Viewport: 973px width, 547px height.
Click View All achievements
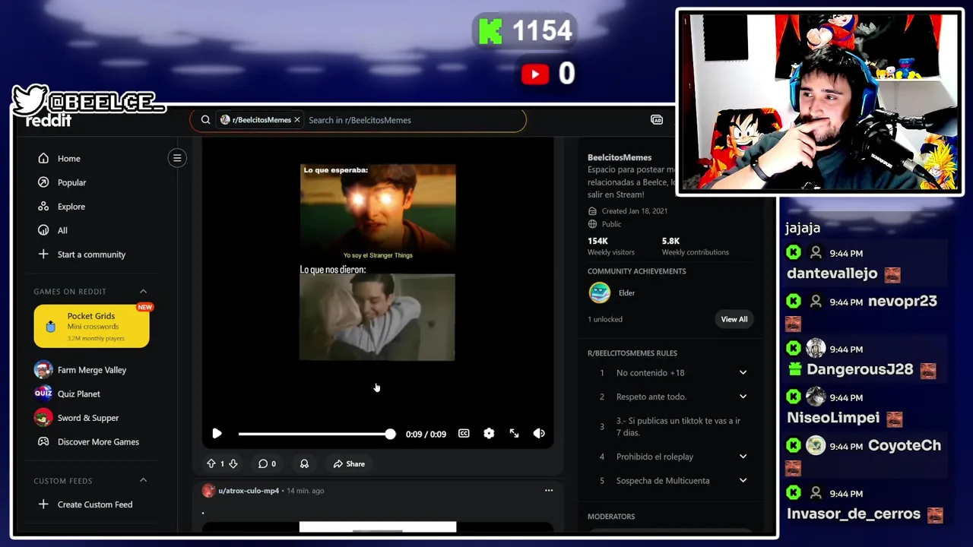[734, 319]
